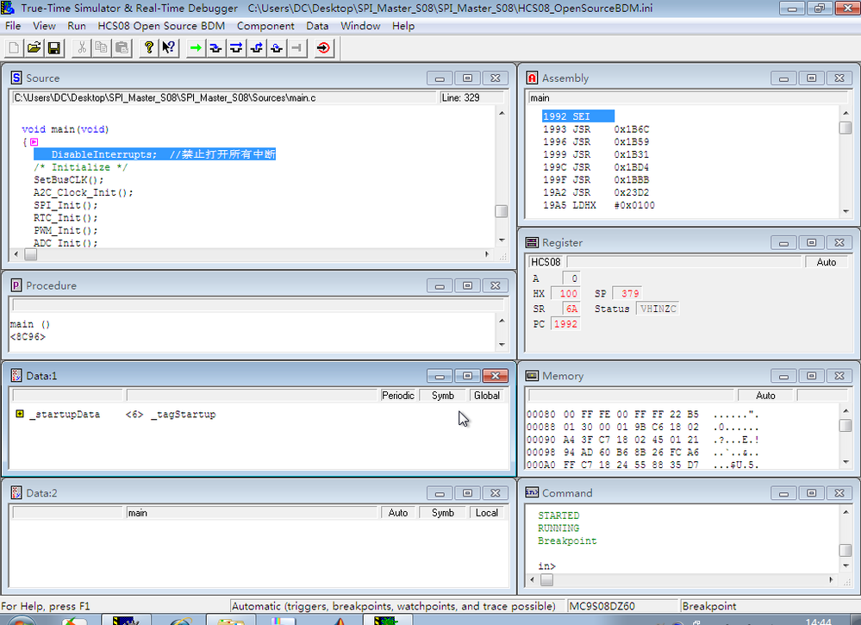861x625 pixels.
Task: Click the New file toolbar icon
Action: tap(14, 48)
